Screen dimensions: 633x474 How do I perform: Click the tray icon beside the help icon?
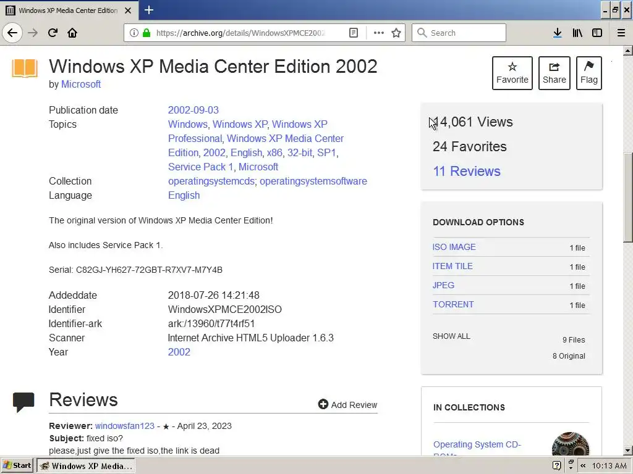point(571,465)
